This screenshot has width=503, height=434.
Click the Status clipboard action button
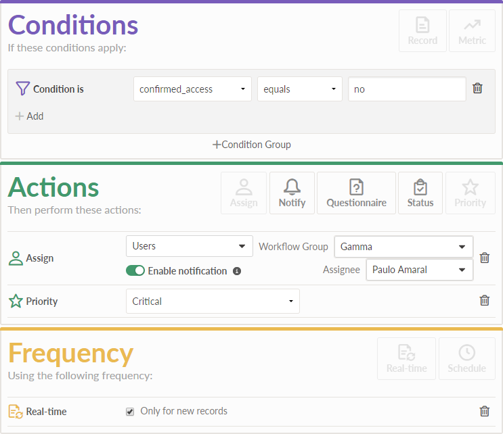pos(420,193)
